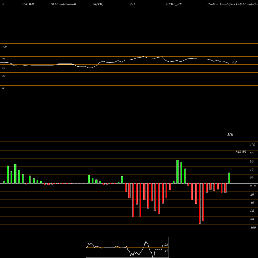Viewport: 258px width, 258px height.
Task: Click the 80 label on MR axis
Action: (252, 153)
